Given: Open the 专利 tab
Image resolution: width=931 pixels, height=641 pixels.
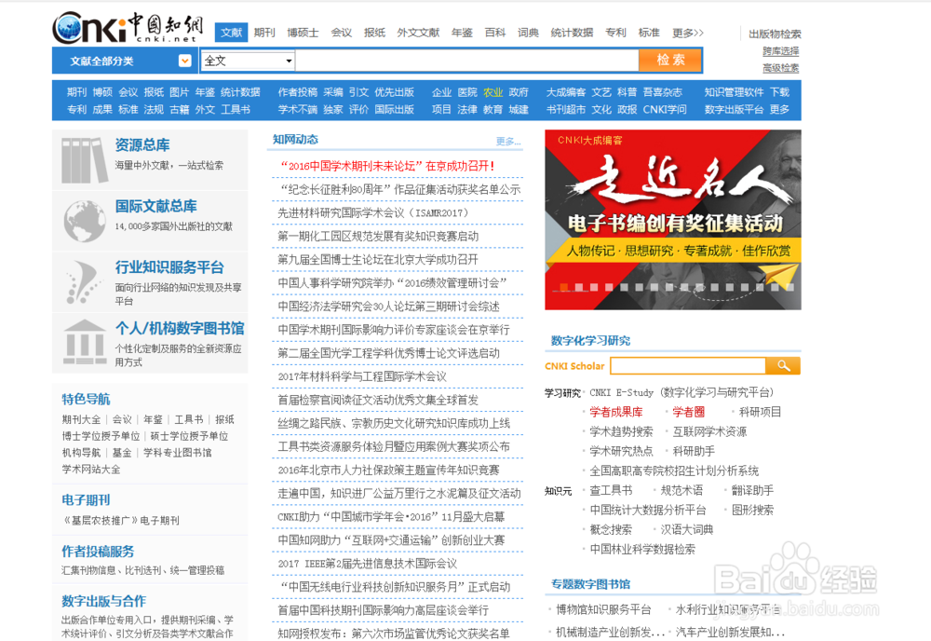Looking at the screenshot, I should [x=615, y=33].
